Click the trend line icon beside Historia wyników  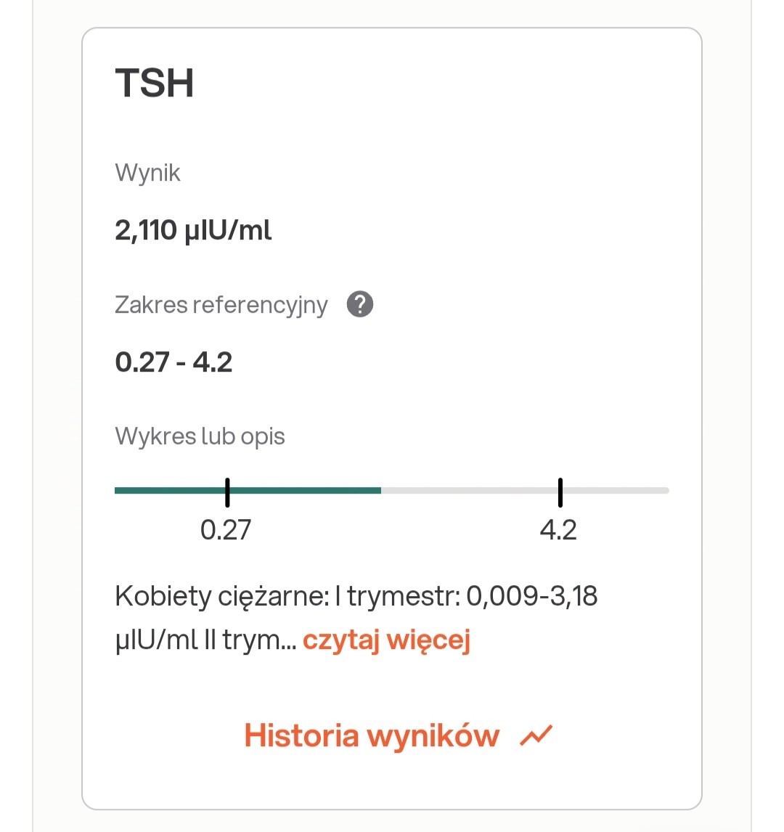pyautogui.click(x=536, y=735)
